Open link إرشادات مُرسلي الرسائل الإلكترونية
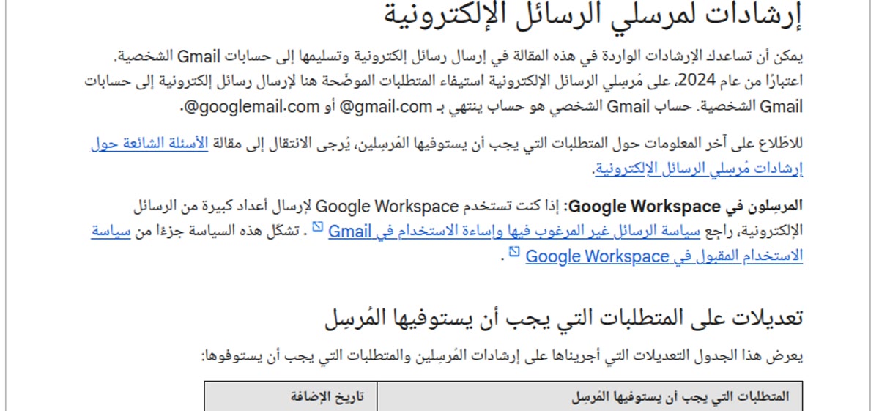This screenshot has height=411, width=879. [x=697, y=169]
